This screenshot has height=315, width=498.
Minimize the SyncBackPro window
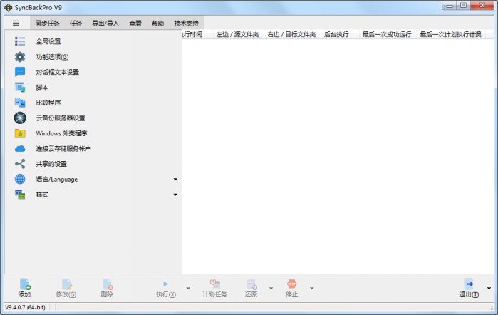(450, 6)
